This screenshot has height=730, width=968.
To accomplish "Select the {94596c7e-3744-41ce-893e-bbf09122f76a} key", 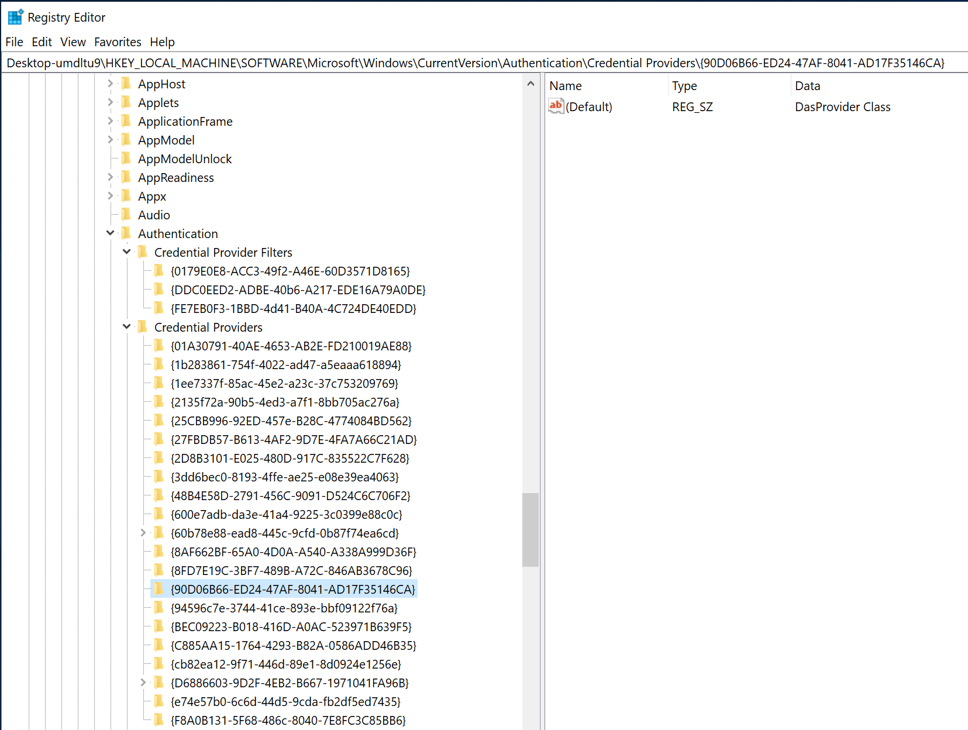I will point(284,608).
